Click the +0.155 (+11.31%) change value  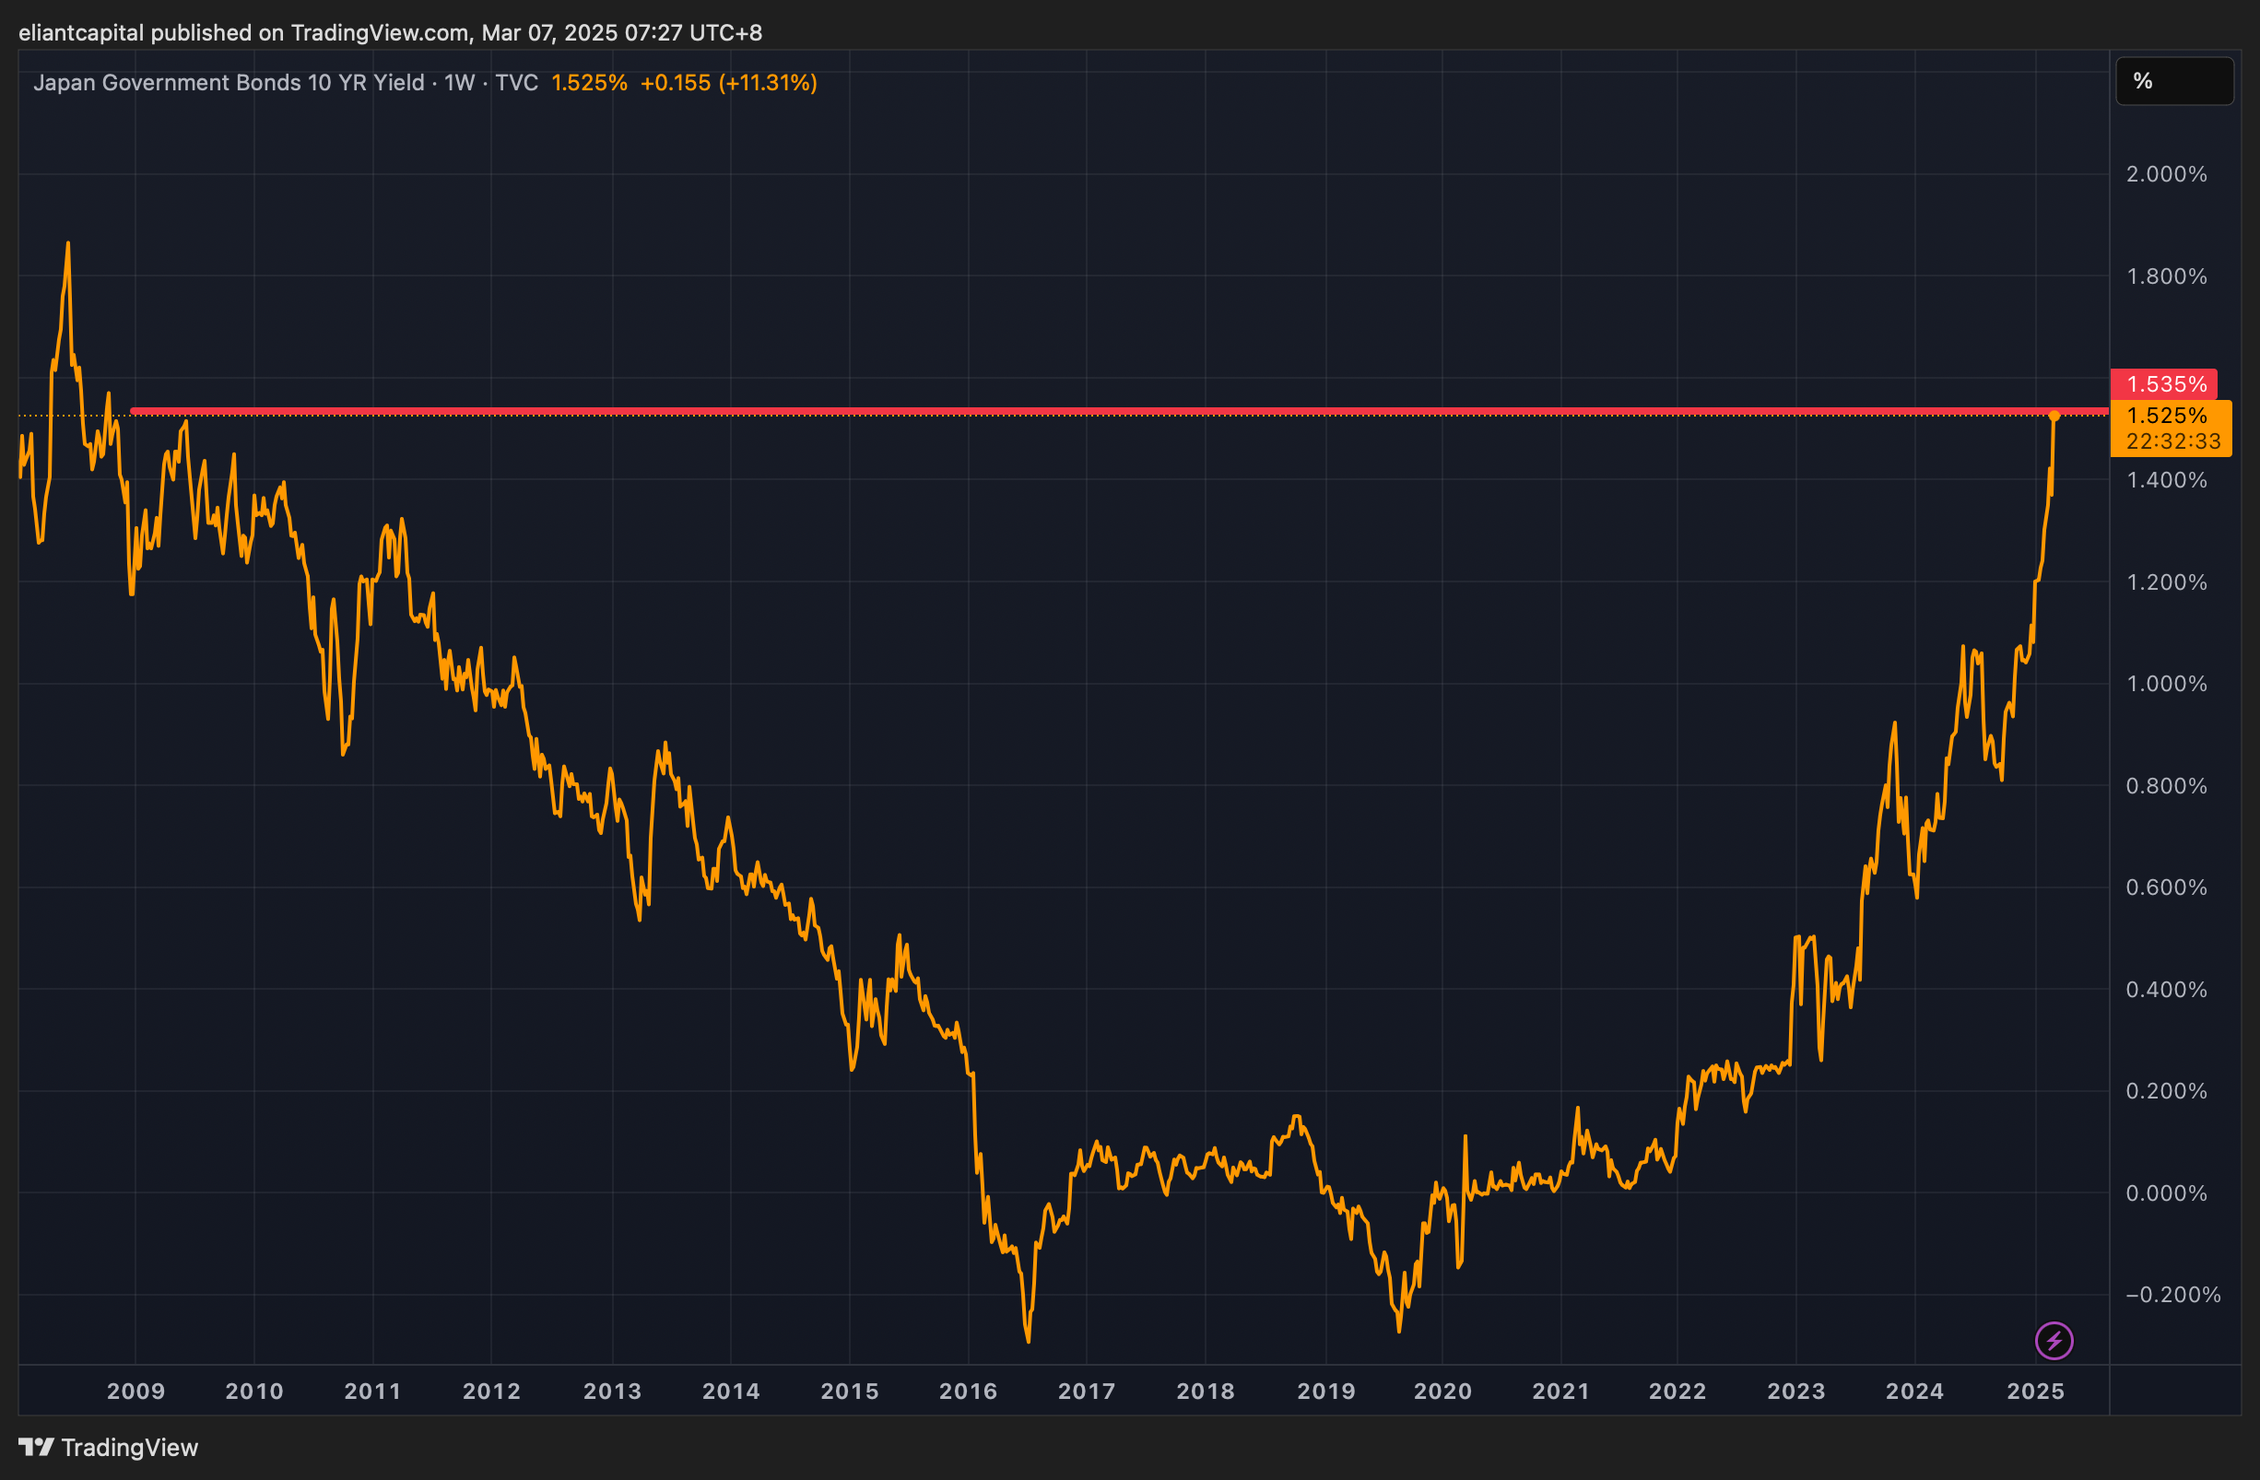coord(728,83)
